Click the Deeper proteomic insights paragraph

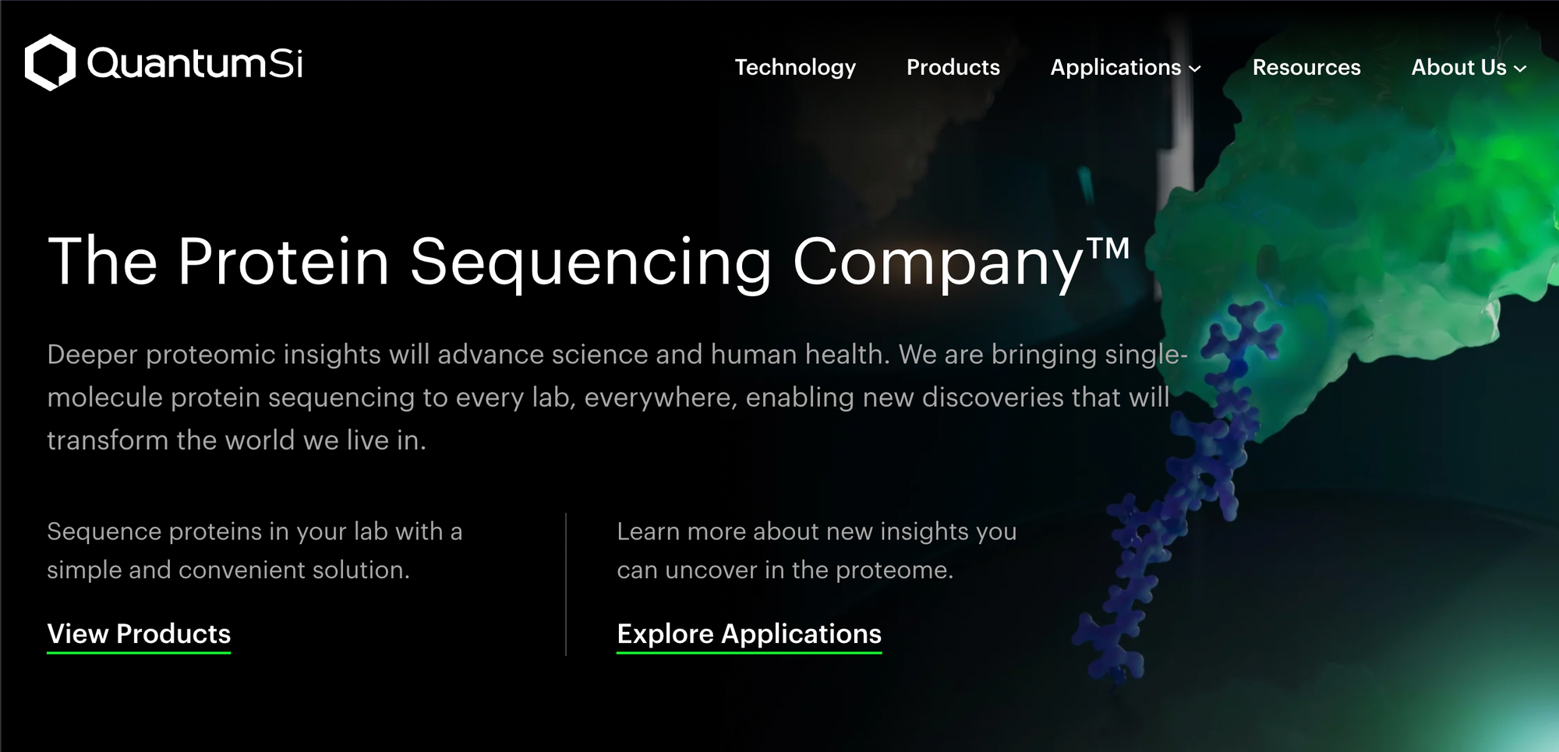608,397
